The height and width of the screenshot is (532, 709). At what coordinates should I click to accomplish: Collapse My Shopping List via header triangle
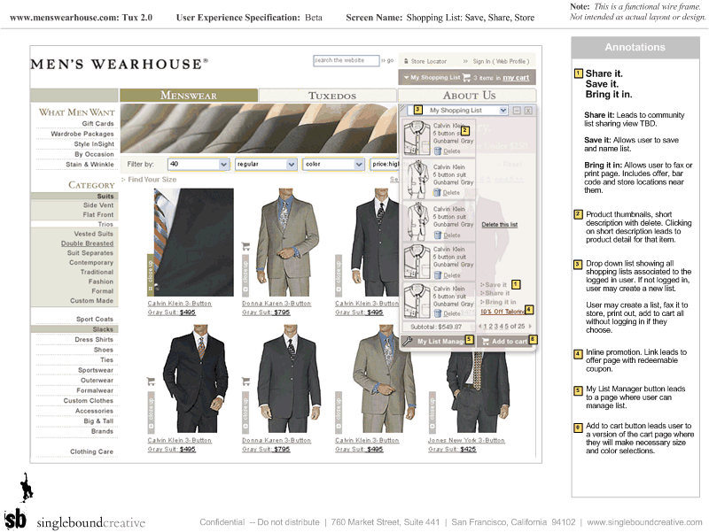point(406,77)
